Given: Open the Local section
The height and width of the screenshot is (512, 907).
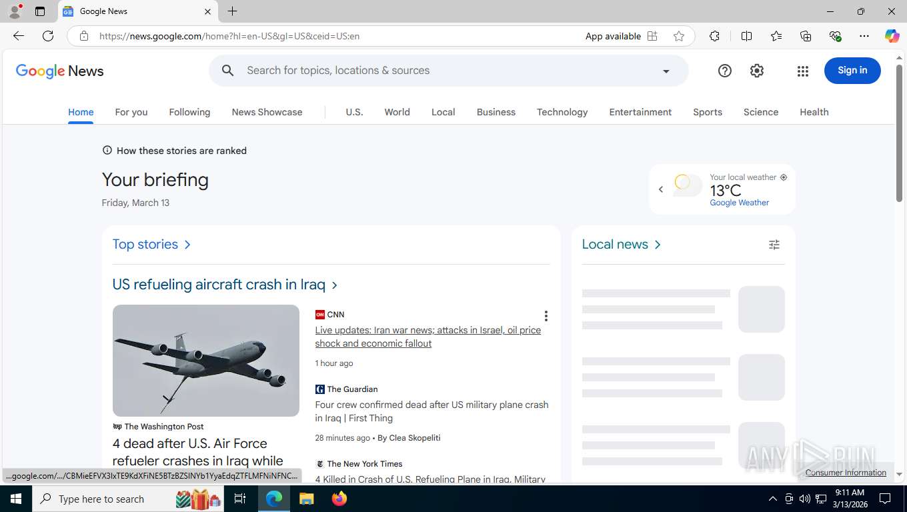Looking at the screenshot, I should 443,112.
